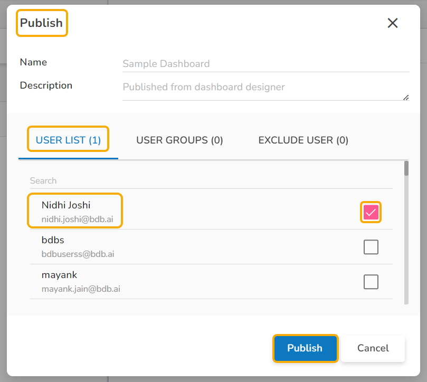The image size is (427, 382).
Task: Choose the mayank user name entry
Action: click(x=59, y=275)
